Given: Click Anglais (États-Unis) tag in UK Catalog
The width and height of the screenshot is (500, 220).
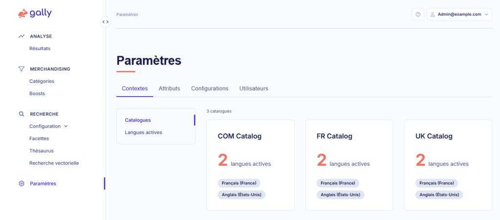Looking at the screenshot, I should [439, 194].
